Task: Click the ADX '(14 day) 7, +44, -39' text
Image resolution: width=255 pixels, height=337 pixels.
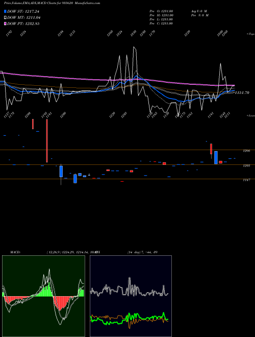Action: [x=142, y=252]
